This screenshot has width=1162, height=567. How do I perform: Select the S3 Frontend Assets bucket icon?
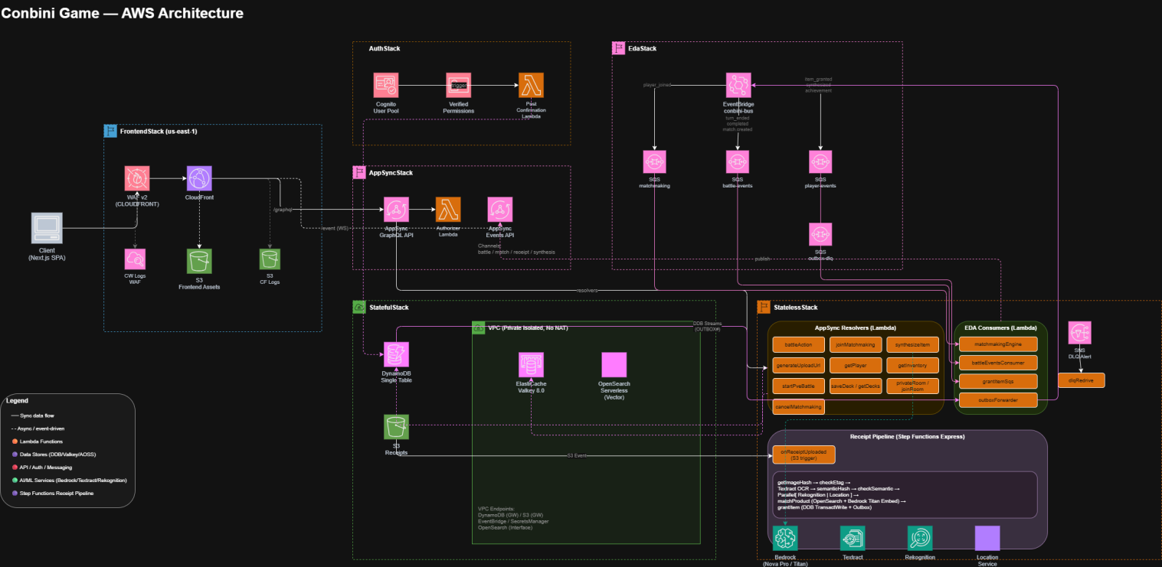199,260
